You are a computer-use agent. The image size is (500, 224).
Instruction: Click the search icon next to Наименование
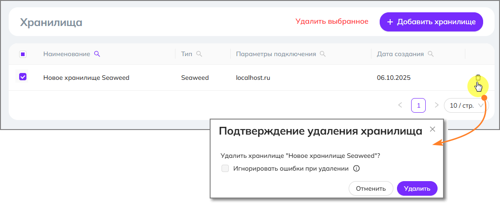[x=97, y=54]
